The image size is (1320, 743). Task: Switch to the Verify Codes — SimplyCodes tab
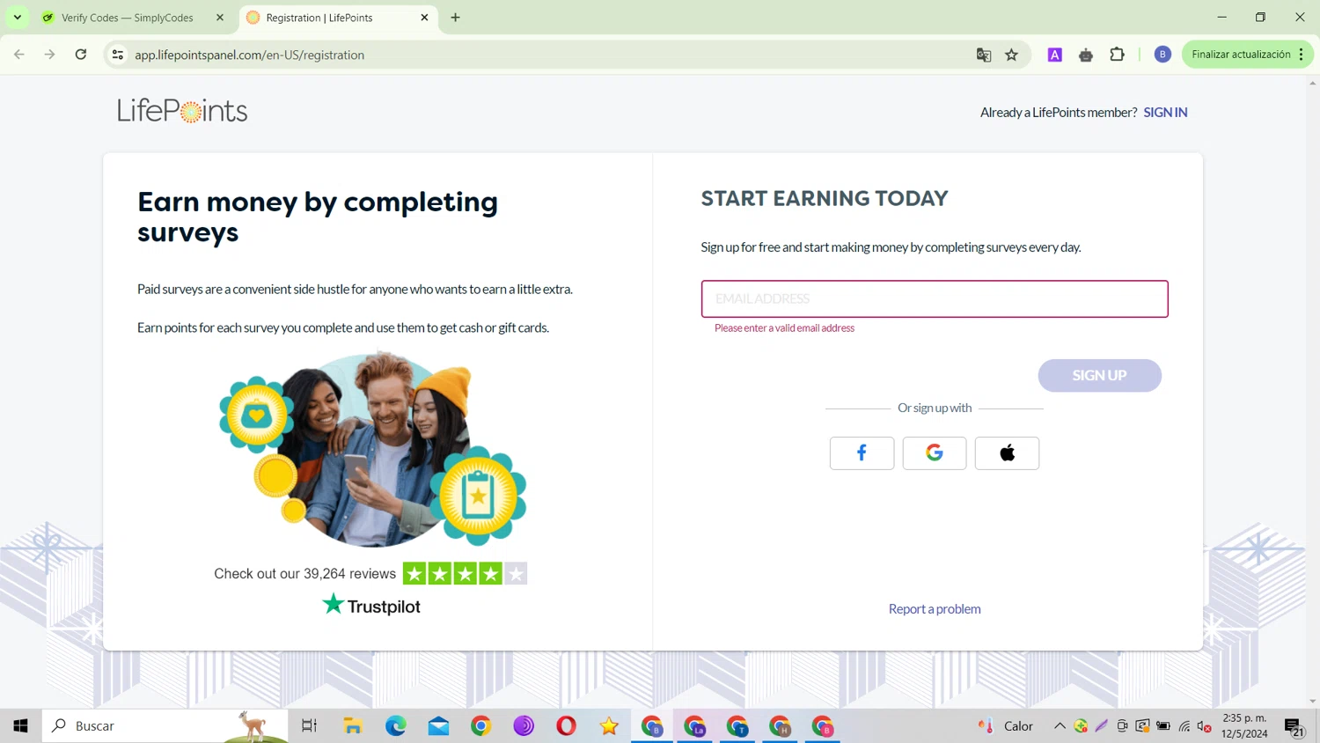pos(134,18)
